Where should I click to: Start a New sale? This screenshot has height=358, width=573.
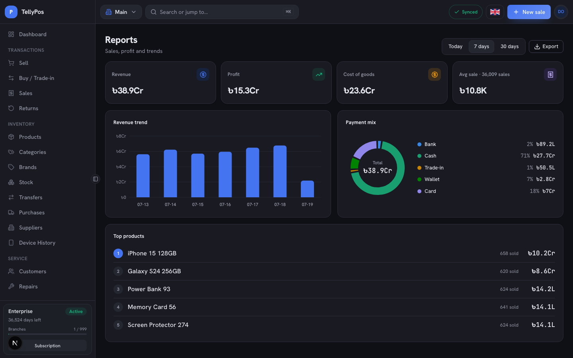click(529, 12)
